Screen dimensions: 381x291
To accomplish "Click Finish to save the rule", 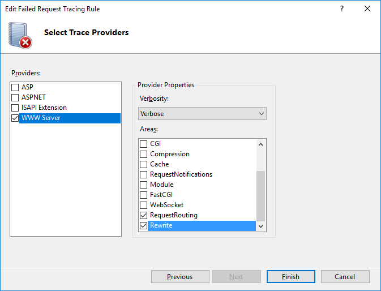I will coord(290,277).
